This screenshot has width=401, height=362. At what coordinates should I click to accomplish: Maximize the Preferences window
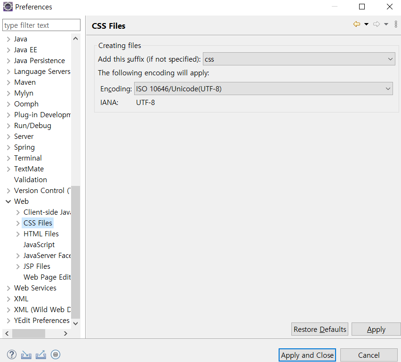(x=362, y=7)
